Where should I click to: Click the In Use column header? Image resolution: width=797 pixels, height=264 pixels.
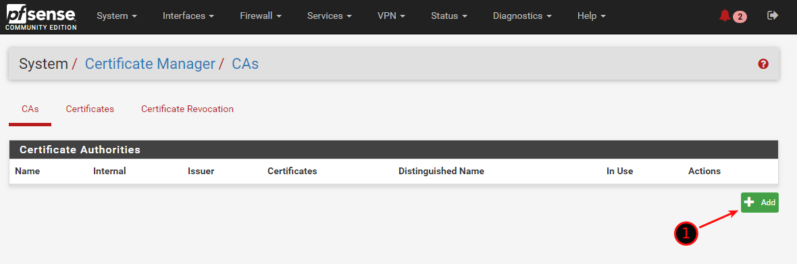619,171
